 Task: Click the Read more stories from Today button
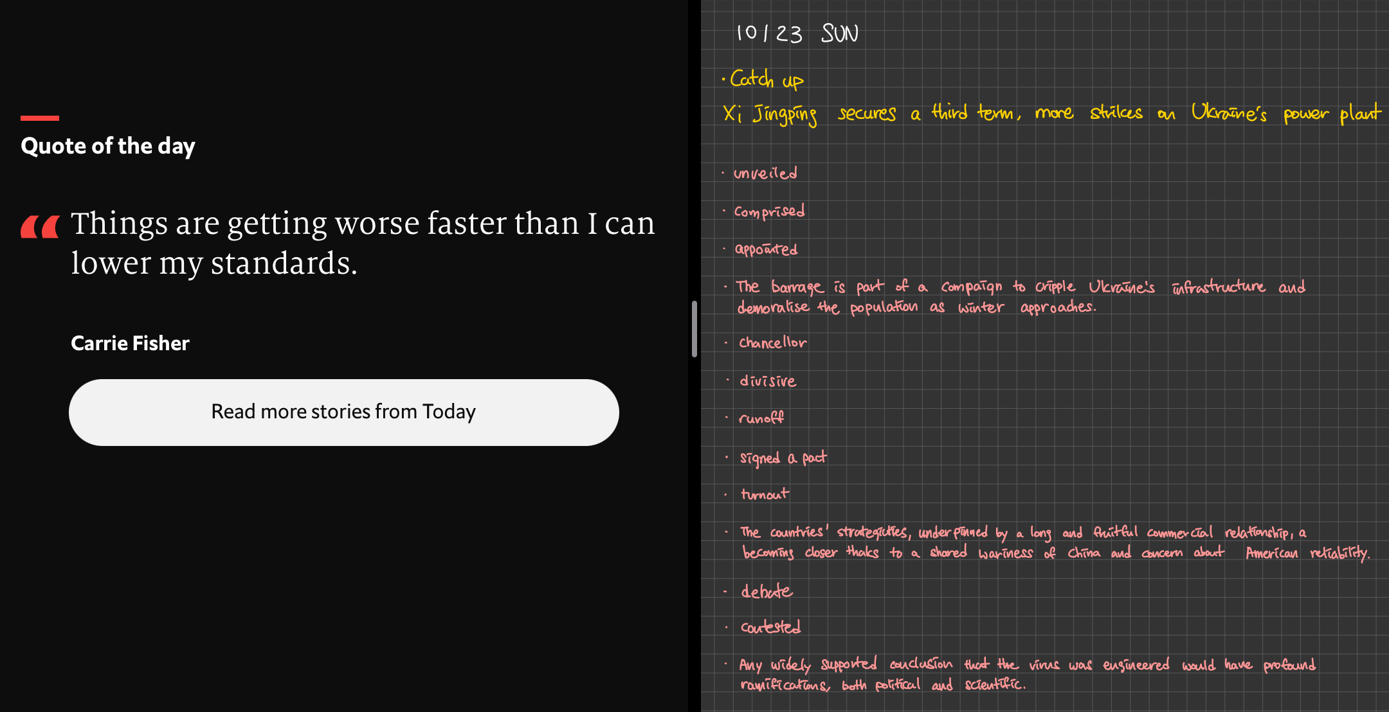pyautogui.click(x=343, y=412)
